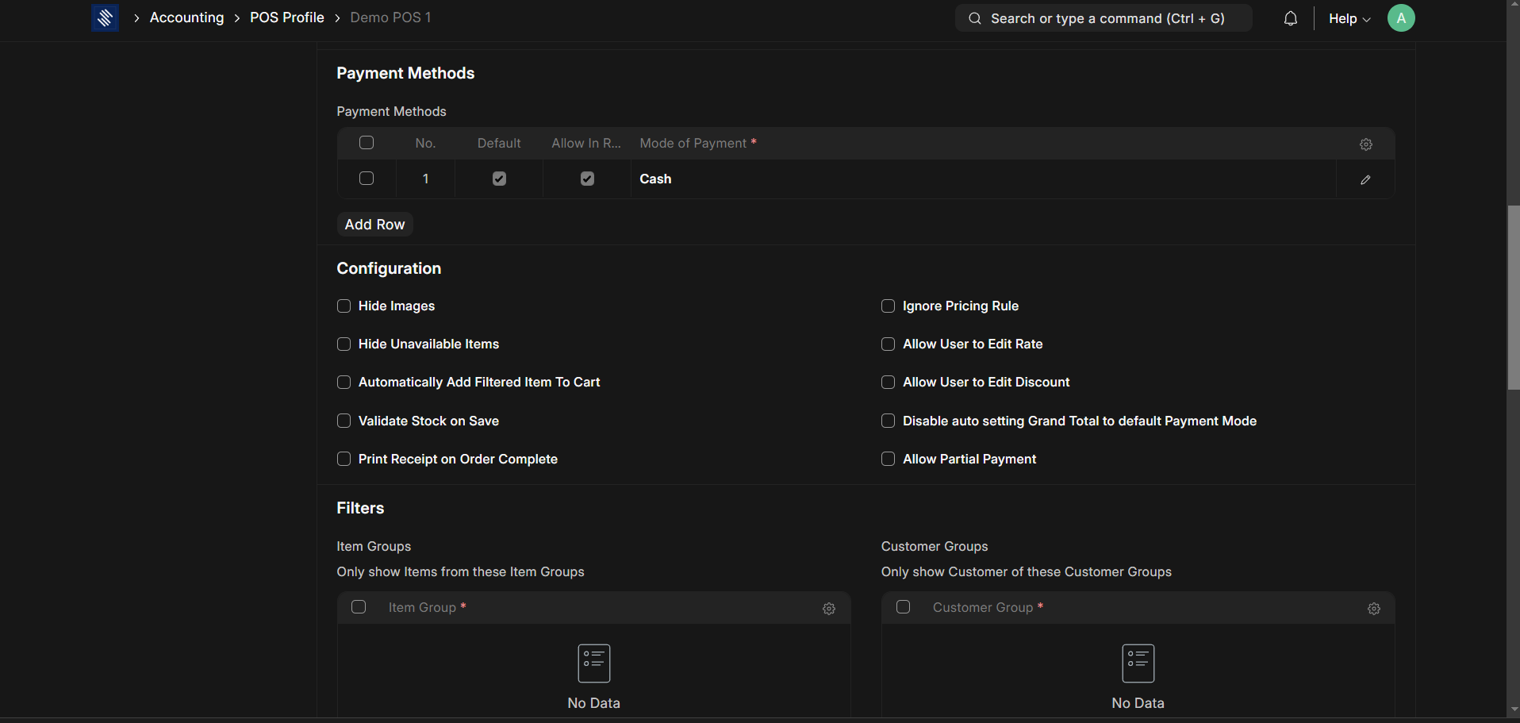Go to Accounting breadcrumb

186,17
